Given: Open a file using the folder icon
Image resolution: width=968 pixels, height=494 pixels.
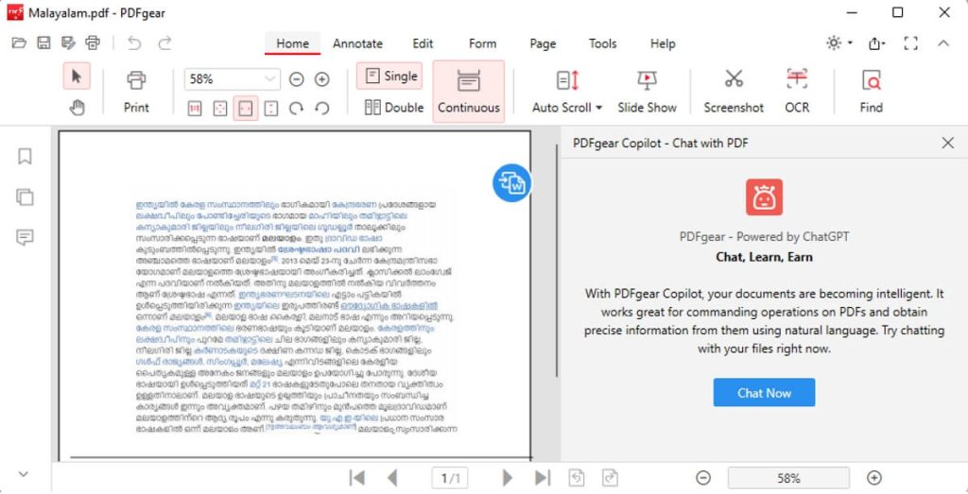Looking at the screenshot, I should [19, 43].
